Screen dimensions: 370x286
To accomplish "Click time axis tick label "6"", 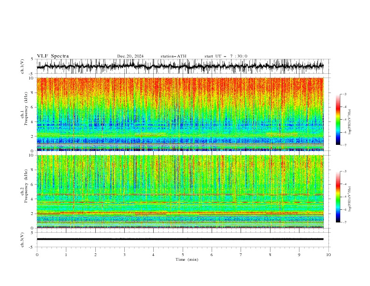I will tap(212, 255).
